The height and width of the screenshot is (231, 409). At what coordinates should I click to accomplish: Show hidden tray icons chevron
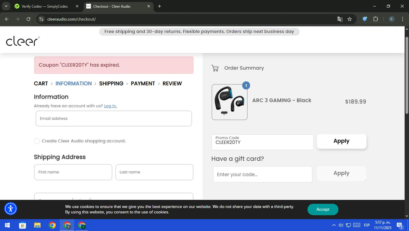pyautogui.click(x=334, y=225)
